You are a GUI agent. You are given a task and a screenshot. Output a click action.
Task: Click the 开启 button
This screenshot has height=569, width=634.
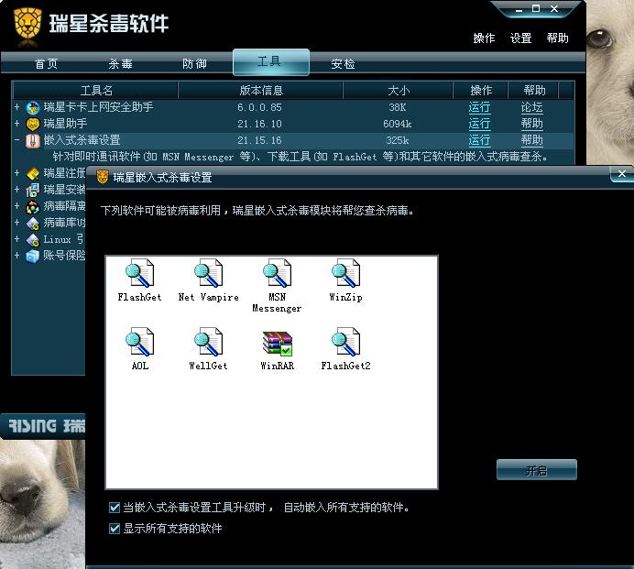point(537,470)
